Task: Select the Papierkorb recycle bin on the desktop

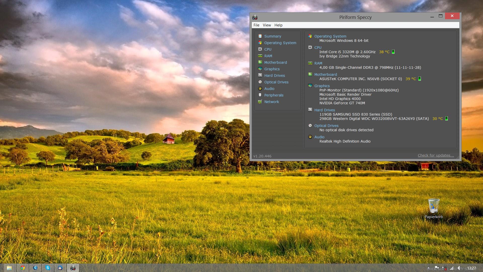Action: click(x=434, y=208)
